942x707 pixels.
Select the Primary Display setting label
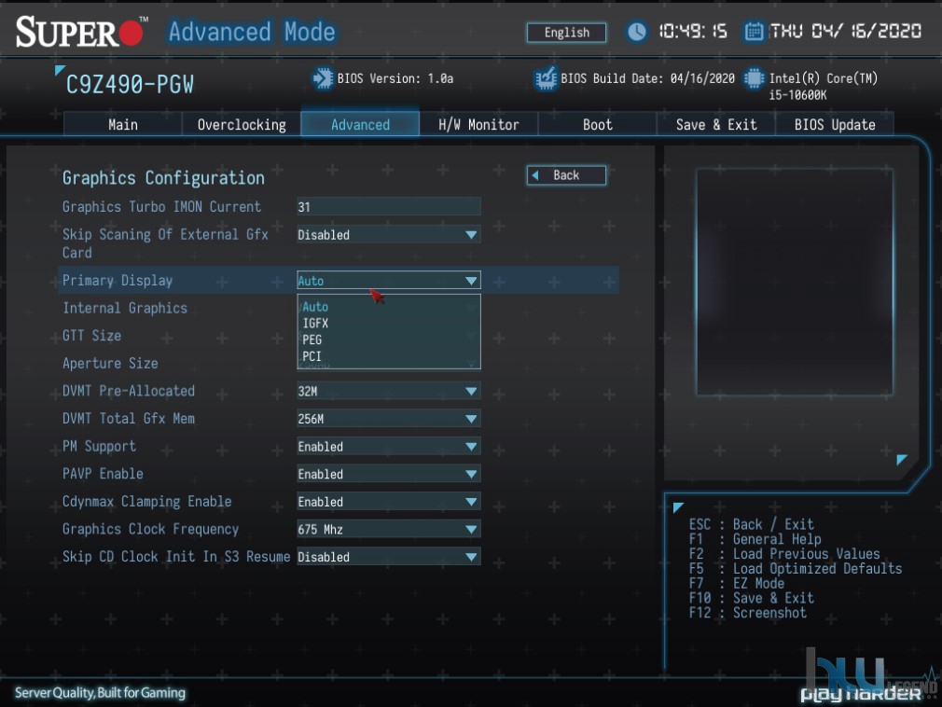tap(118, 281)
